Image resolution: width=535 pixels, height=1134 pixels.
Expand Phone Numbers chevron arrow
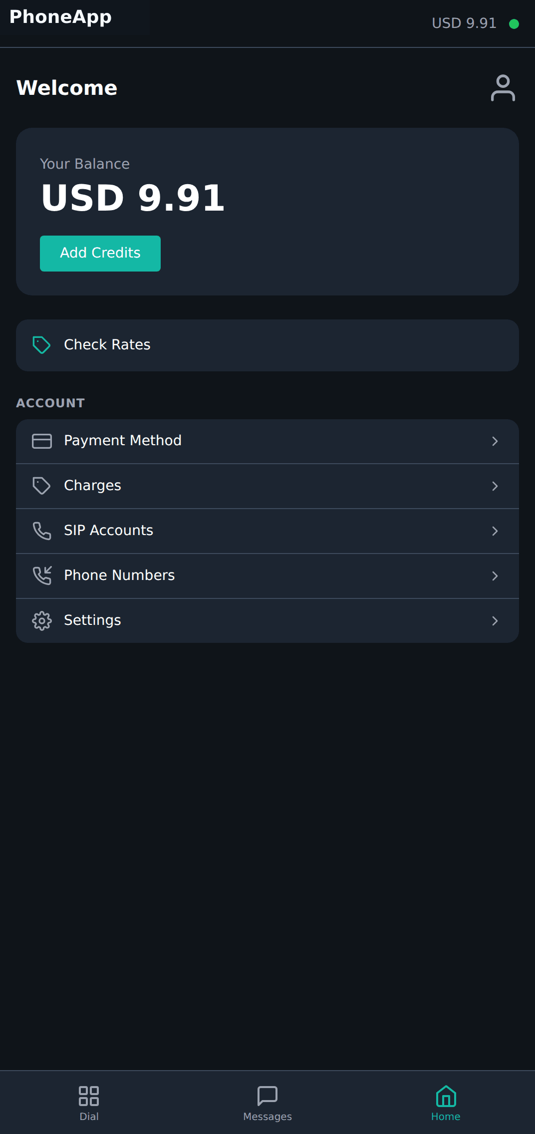tap(495, 576)
